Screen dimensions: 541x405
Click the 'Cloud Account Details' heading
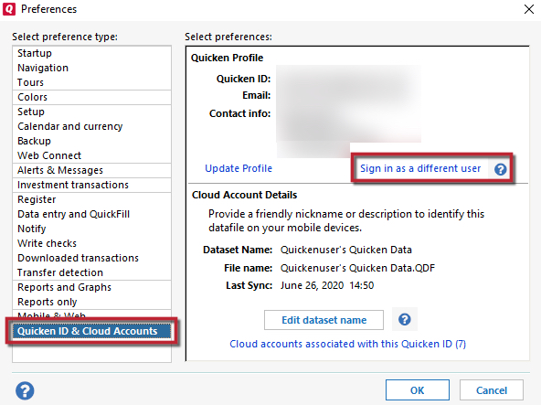(x=244, y=195)
